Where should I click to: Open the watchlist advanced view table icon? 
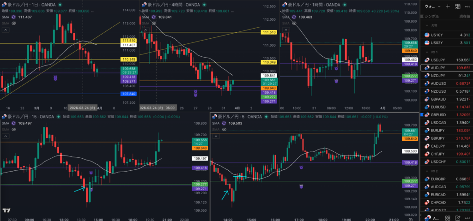tap(457, 6)
